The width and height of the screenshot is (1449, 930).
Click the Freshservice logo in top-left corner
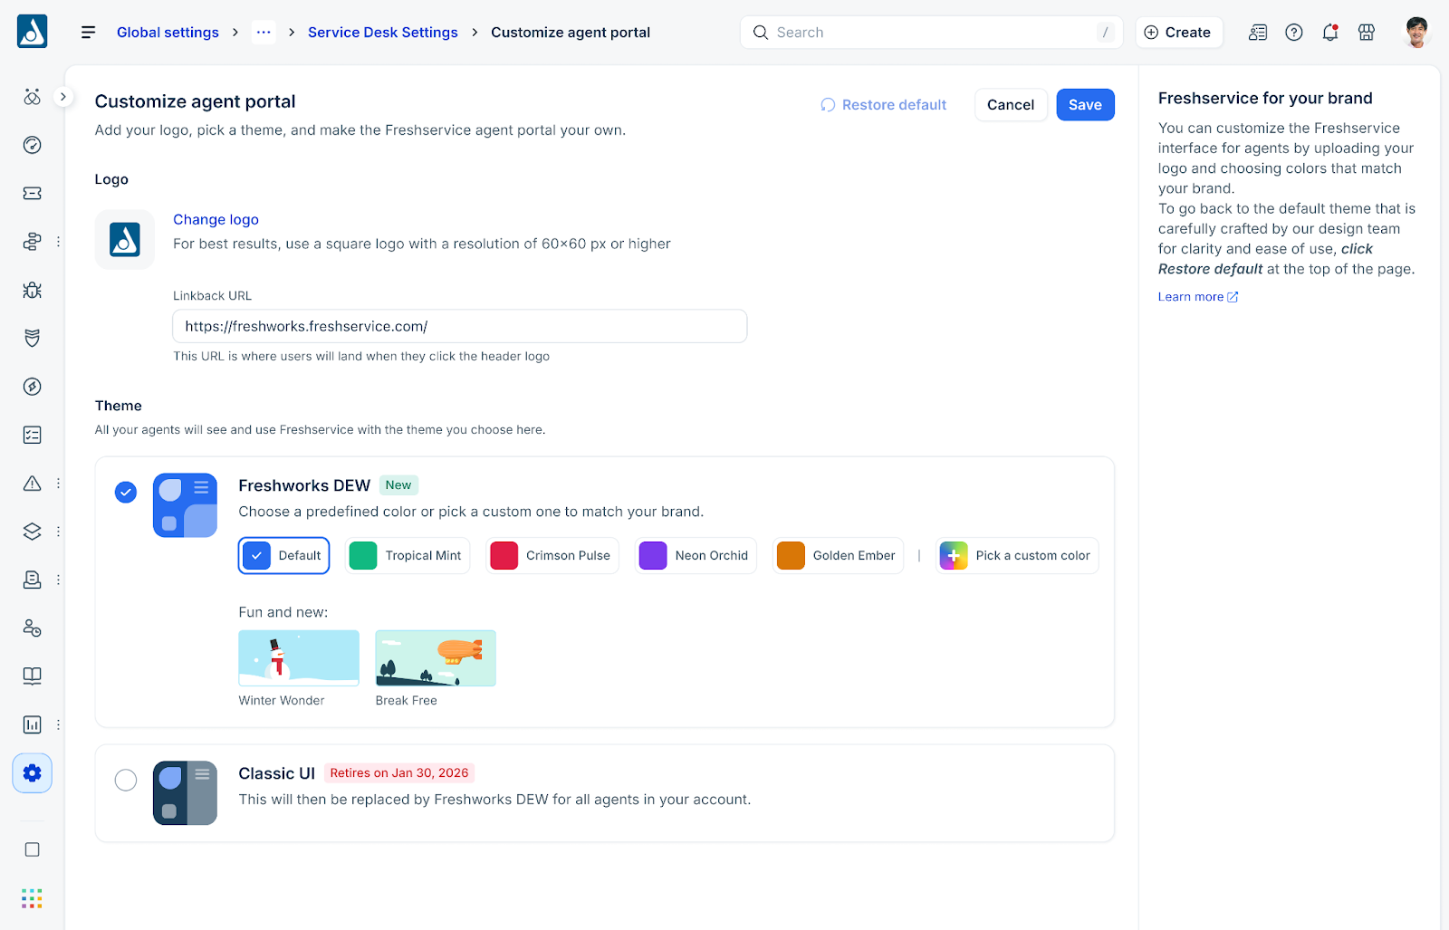[x=32, y=32]
